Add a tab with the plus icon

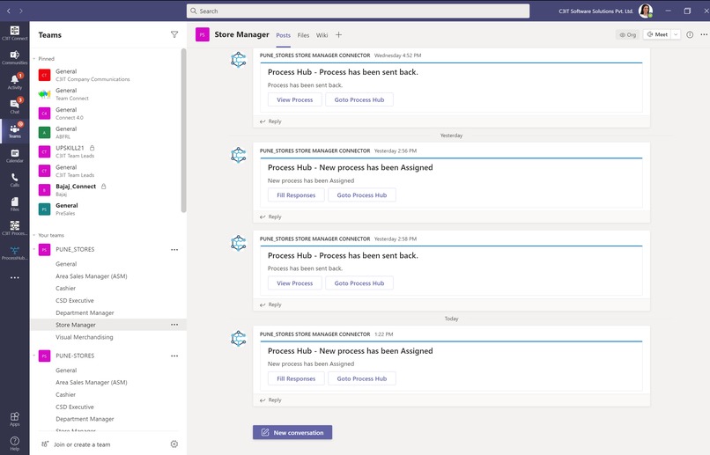tap(338, 35)
